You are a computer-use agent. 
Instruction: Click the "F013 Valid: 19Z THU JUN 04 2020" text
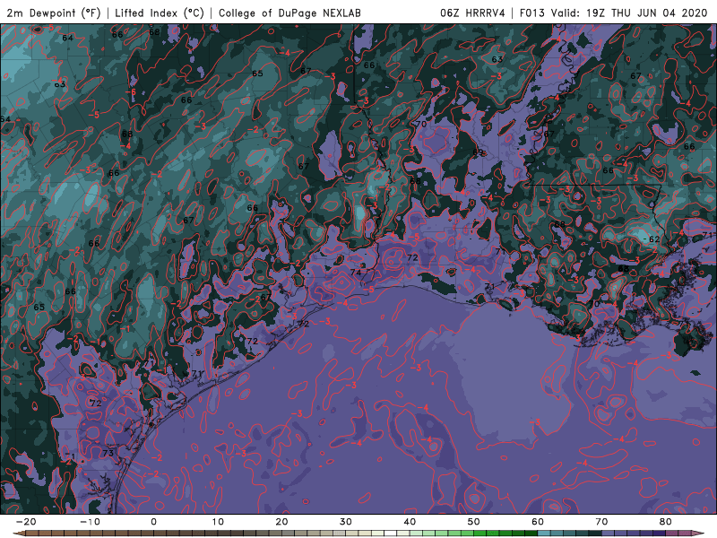click(x=613, y=13)
